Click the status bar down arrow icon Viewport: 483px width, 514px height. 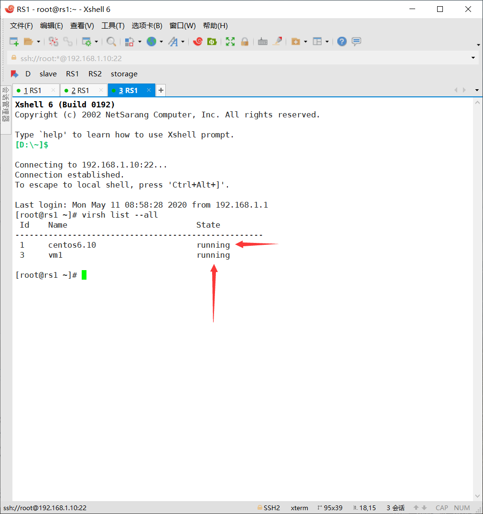[424, 508]
